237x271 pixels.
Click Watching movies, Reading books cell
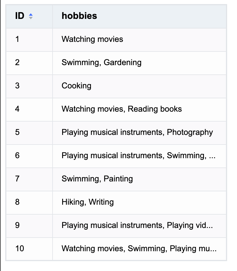(139, 110)
